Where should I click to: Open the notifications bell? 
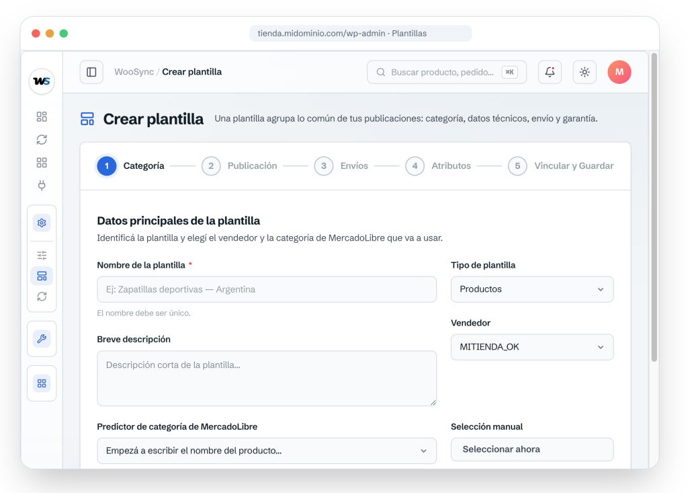click(550, 72)
